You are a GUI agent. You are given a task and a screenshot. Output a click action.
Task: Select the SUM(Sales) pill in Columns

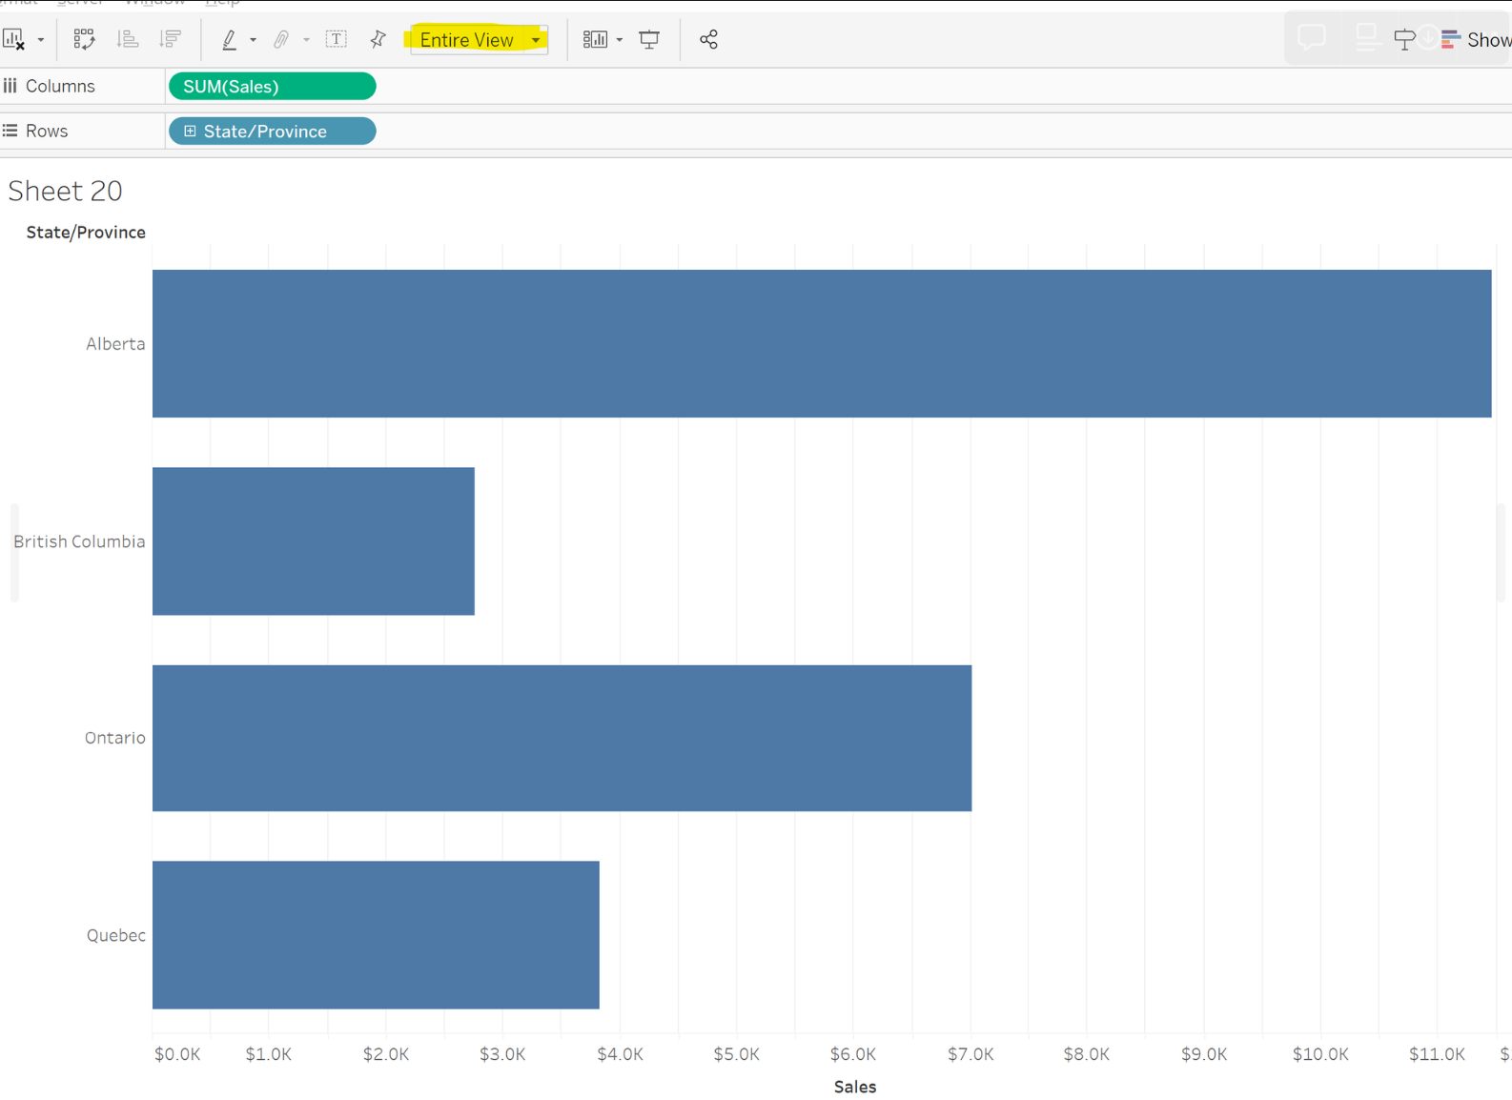tap(272, 87)
